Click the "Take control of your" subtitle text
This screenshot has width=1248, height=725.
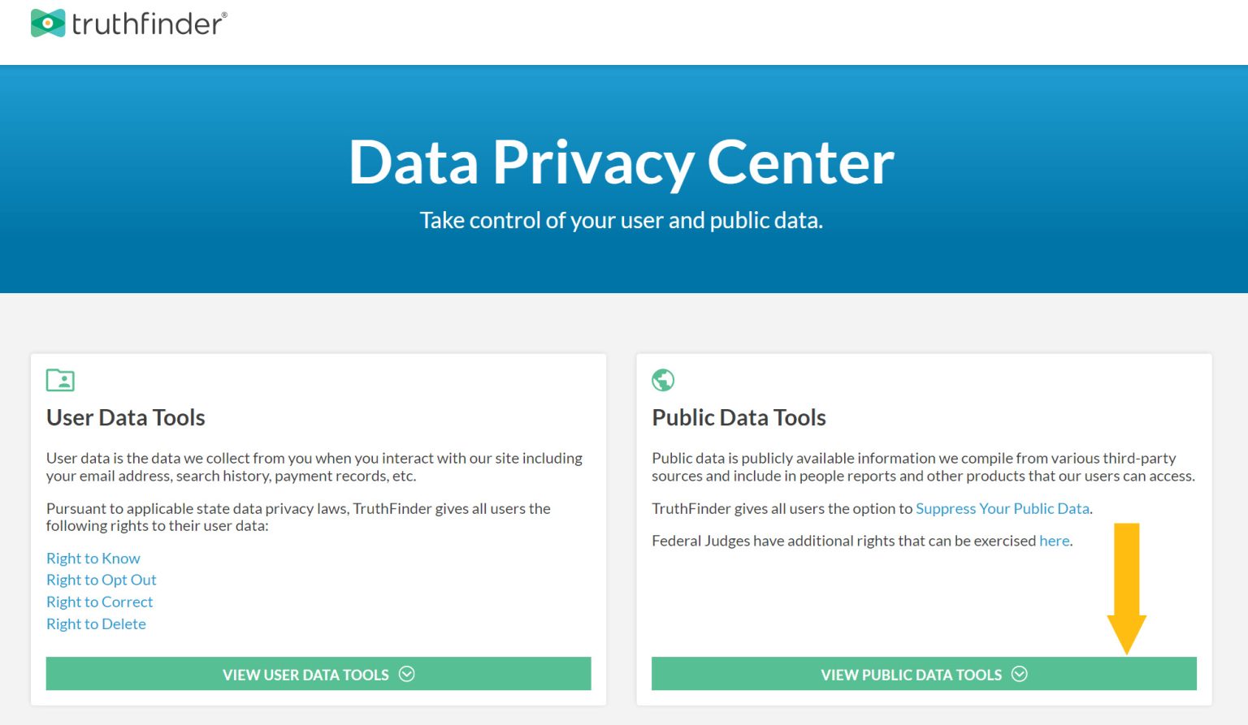tap(622, 220)
